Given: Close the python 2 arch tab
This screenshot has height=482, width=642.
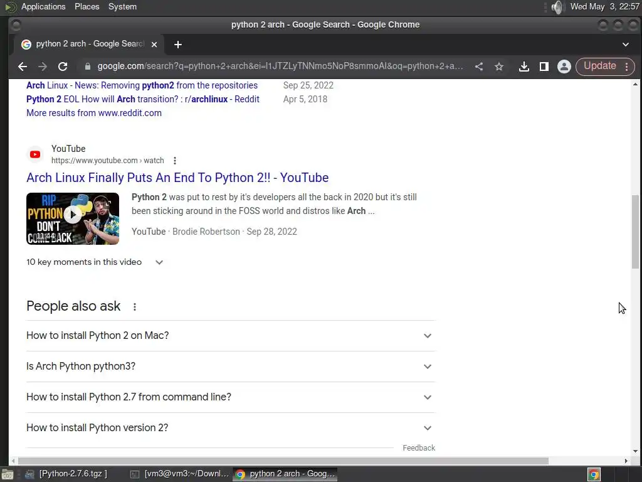Looking at the screenshot, I should click(154, 45).
